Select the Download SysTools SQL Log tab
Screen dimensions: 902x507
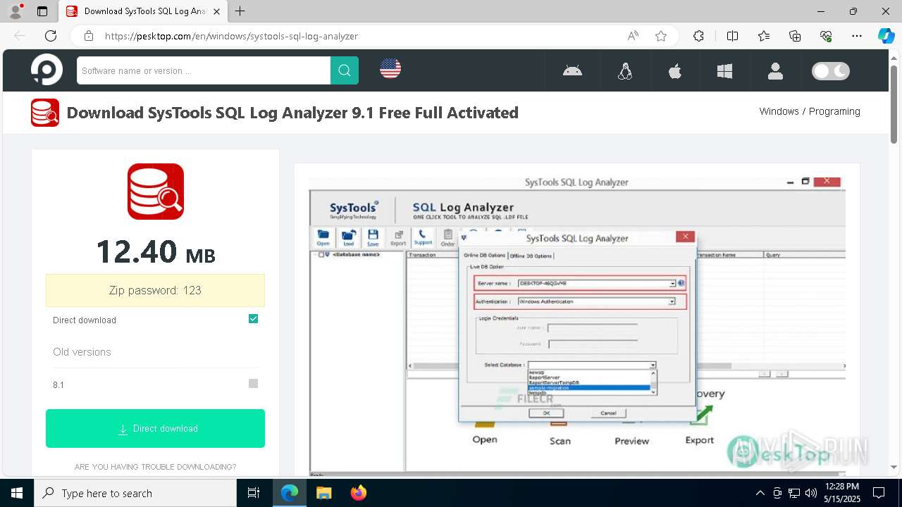click(142, 11)
